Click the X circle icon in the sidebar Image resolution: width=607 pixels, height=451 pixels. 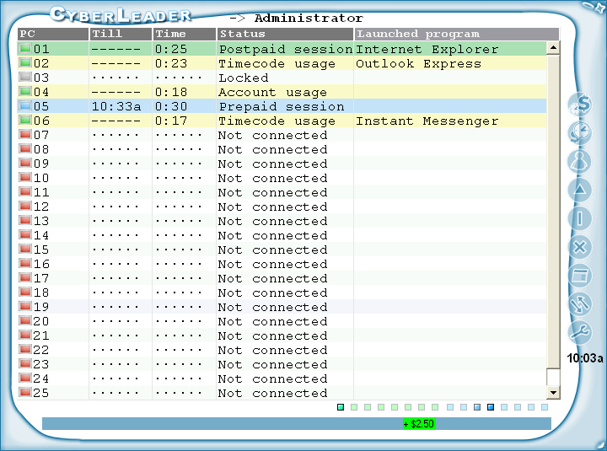click(579, 247)
